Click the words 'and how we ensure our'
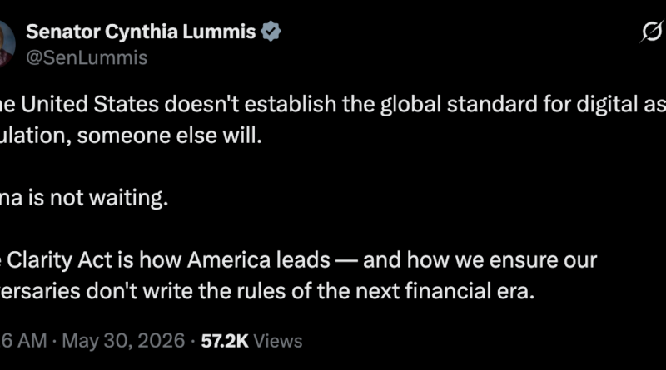Viewport: 666px width, 370px height. pos(480,259)
